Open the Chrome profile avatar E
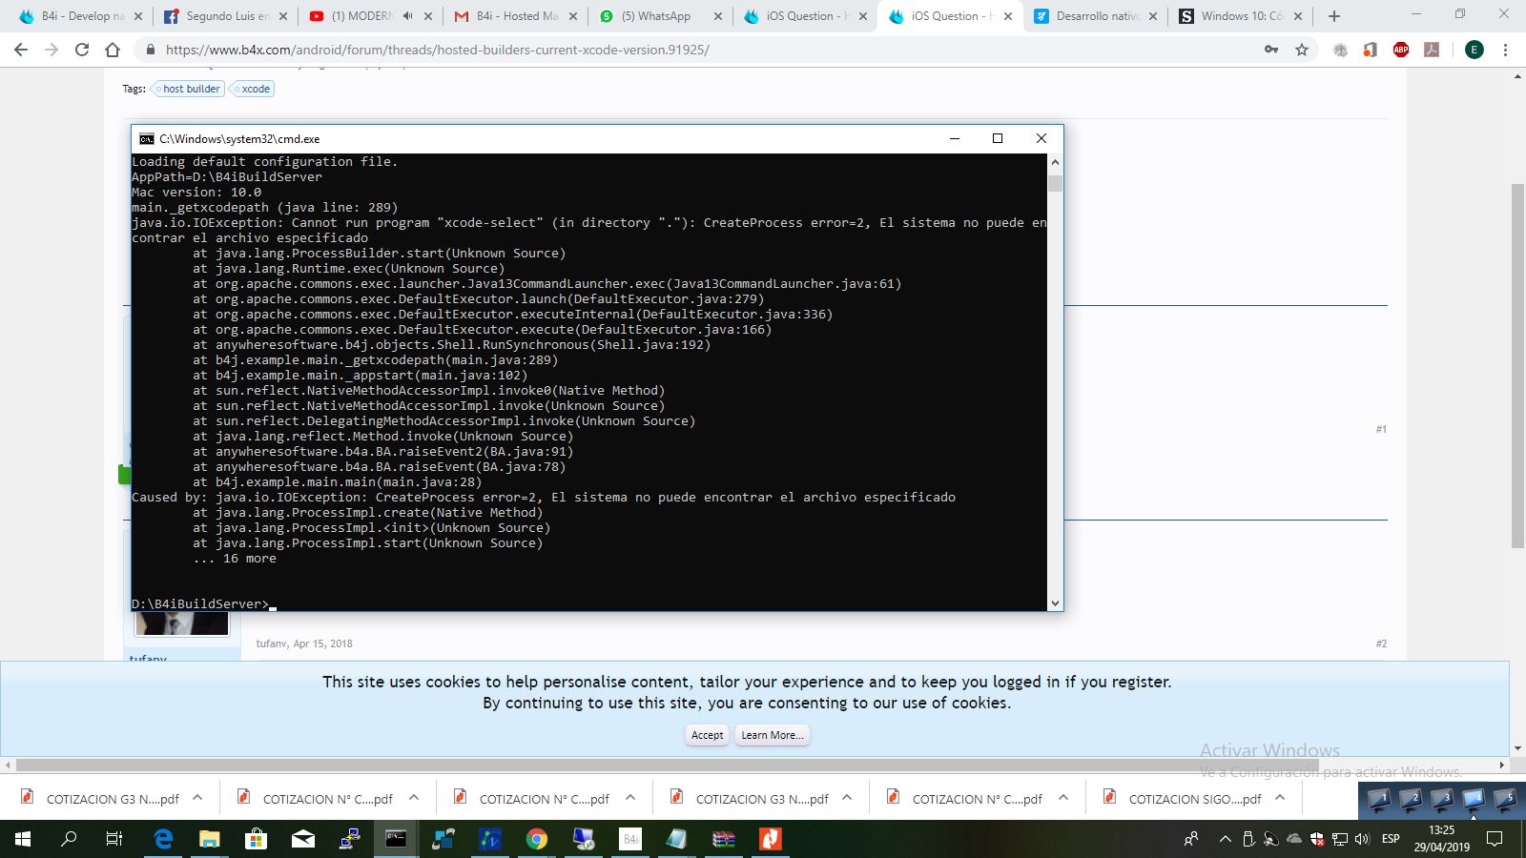The image size is (1526, 858). pyautogui.click(x=1474, y=50)
